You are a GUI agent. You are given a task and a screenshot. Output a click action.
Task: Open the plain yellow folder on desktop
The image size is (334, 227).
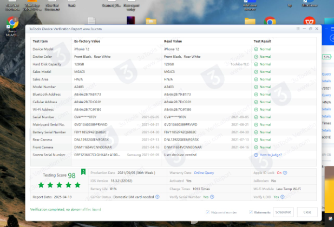point(250,21)
